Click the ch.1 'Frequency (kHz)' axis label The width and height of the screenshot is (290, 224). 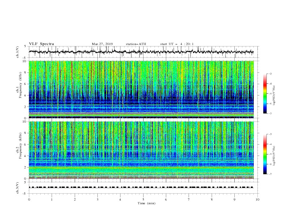(x=21, y=85)
